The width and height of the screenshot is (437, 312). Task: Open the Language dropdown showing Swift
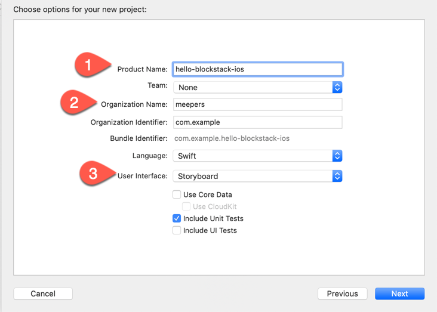tap(252, 156)
